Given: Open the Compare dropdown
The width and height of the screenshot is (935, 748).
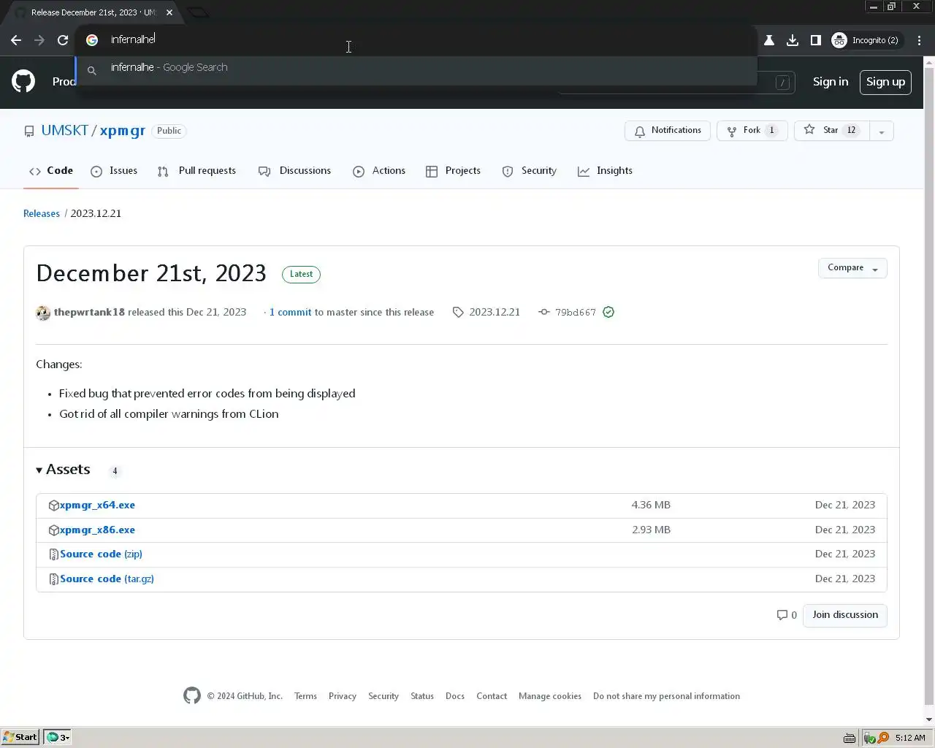Looking at the screenshot, I should pos(852,268).
